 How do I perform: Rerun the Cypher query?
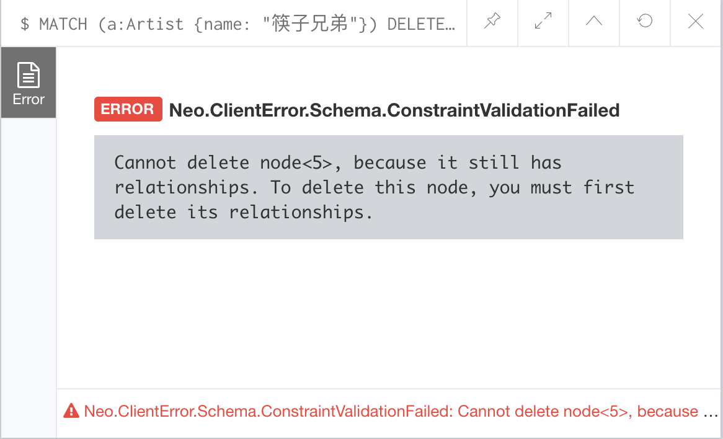click(x=645, y=22)
